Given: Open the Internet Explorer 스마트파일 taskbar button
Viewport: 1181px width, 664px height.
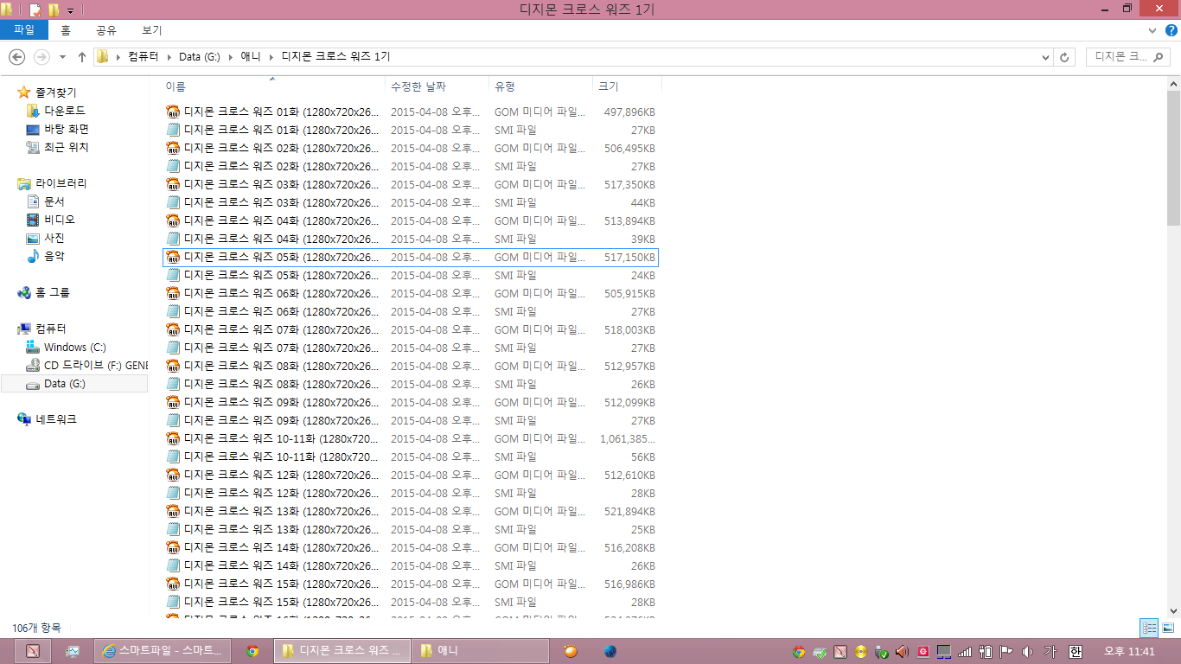Looking at the screenshot, I should pos(162,651).
